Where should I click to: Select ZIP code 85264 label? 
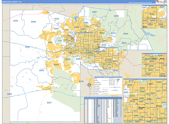[x=125, y=34]
